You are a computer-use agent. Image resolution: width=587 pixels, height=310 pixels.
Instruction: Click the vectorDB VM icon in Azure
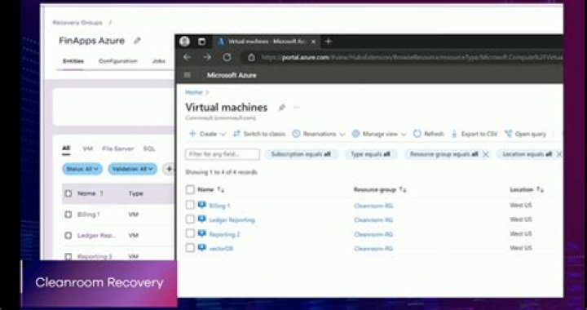(202, 247)
